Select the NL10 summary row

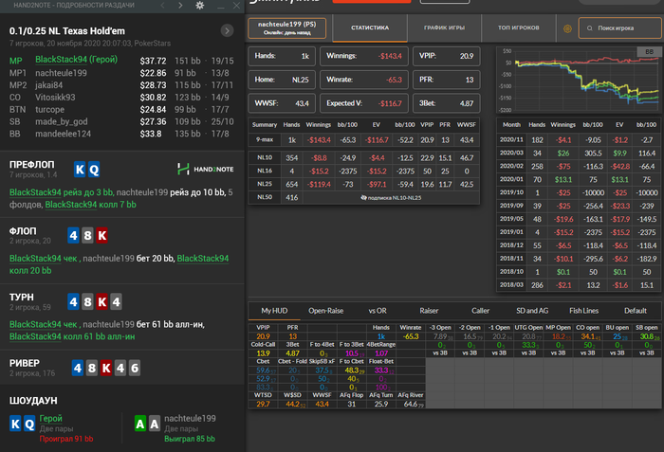[363, 158]
